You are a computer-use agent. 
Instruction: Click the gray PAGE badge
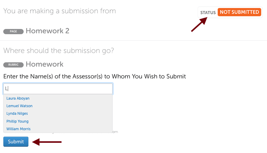[13, 31]
